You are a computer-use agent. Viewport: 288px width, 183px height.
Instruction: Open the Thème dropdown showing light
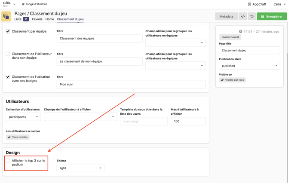click(80, 168)
